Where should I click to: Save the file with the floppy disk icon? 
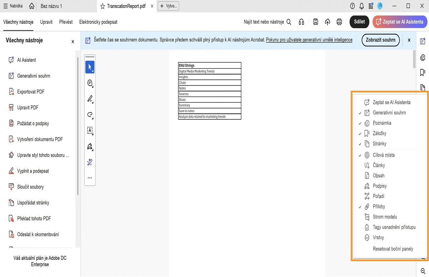pyautogui.click(x=315, y=22)
